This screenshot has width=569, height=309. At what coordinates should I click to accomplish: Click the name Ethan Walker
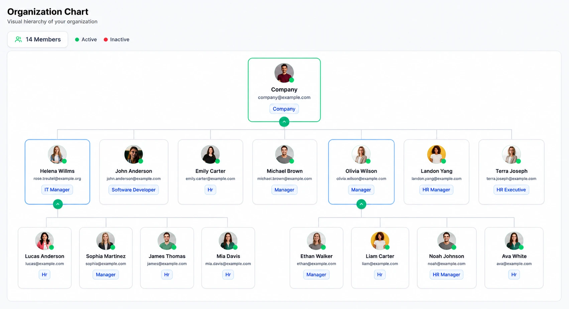316,256
